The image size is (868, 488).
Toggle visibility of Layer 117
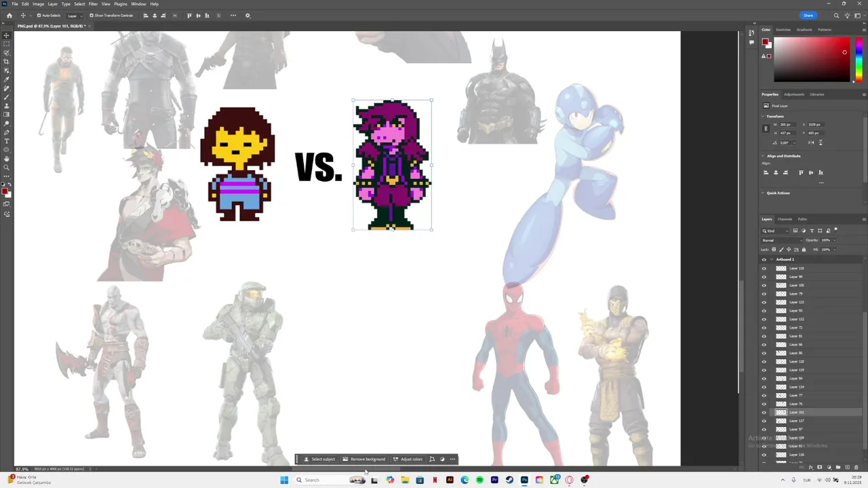764,421
